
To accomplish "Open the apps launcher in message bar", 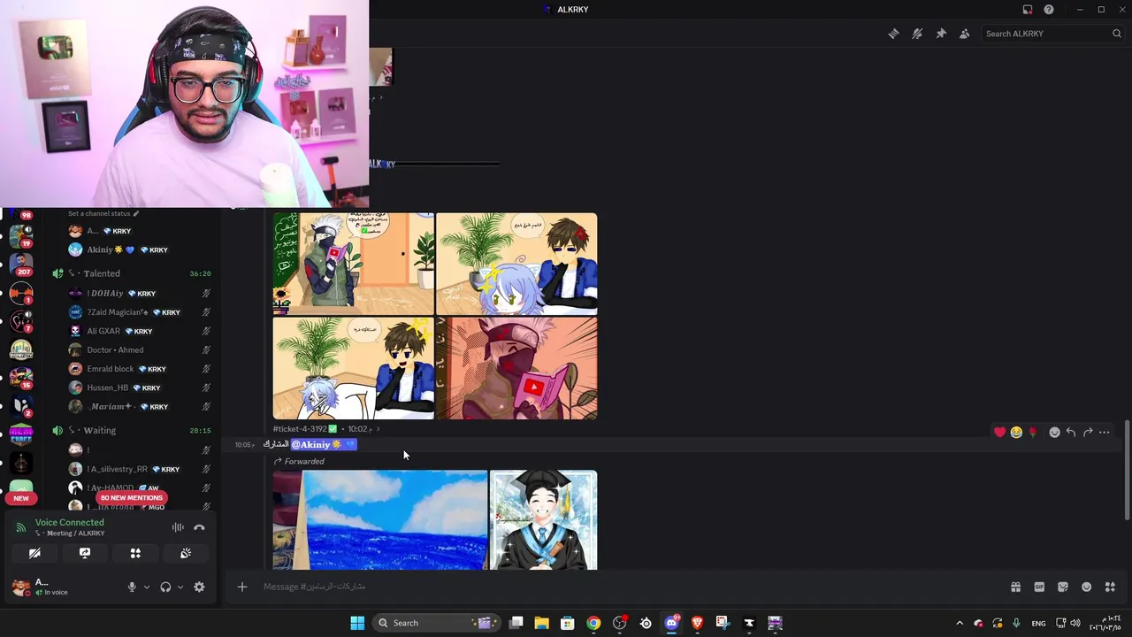I will tap(1110, 587).
